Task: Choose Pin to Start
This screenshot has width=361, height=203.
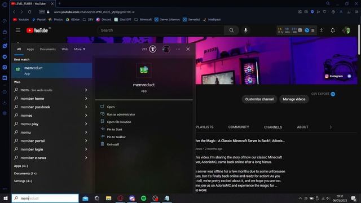Action: (x=115, y=129)
